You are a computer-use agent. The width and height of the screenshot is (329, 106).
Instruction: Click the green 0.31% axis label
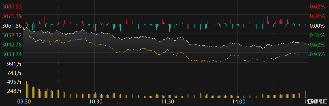[317, 35]
